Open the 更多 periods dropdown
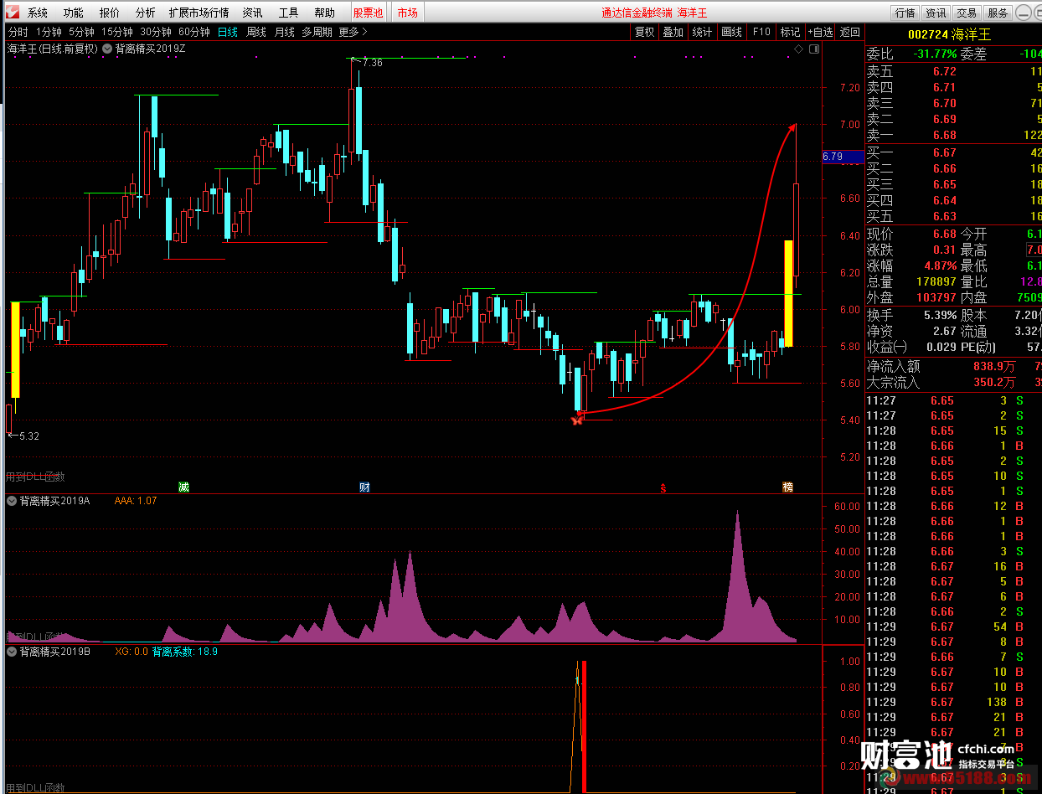The image size is (1042, 794). click(x=353, y=32)
